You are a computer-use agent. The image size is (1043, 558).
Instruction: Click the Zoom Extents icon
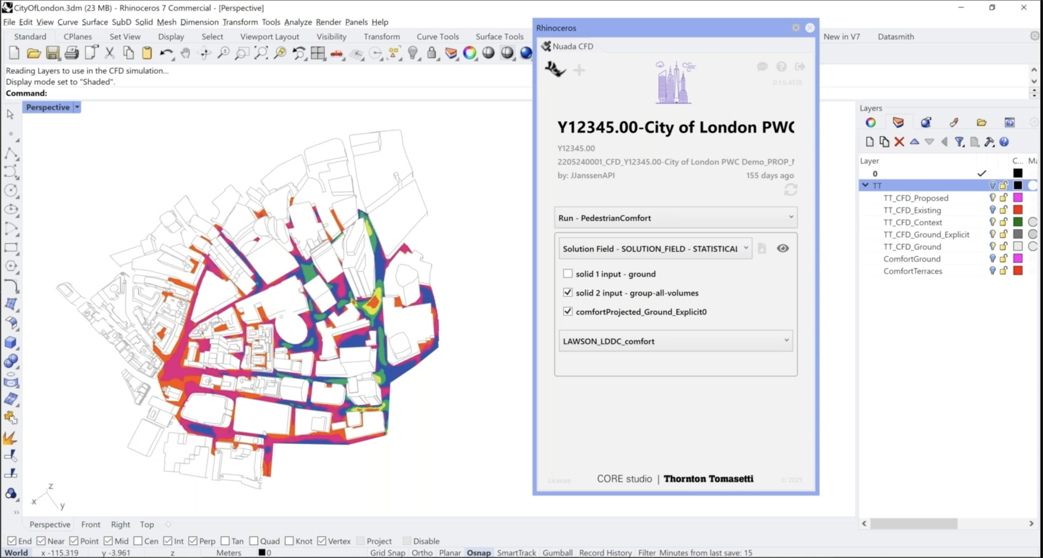click(261, 53)
